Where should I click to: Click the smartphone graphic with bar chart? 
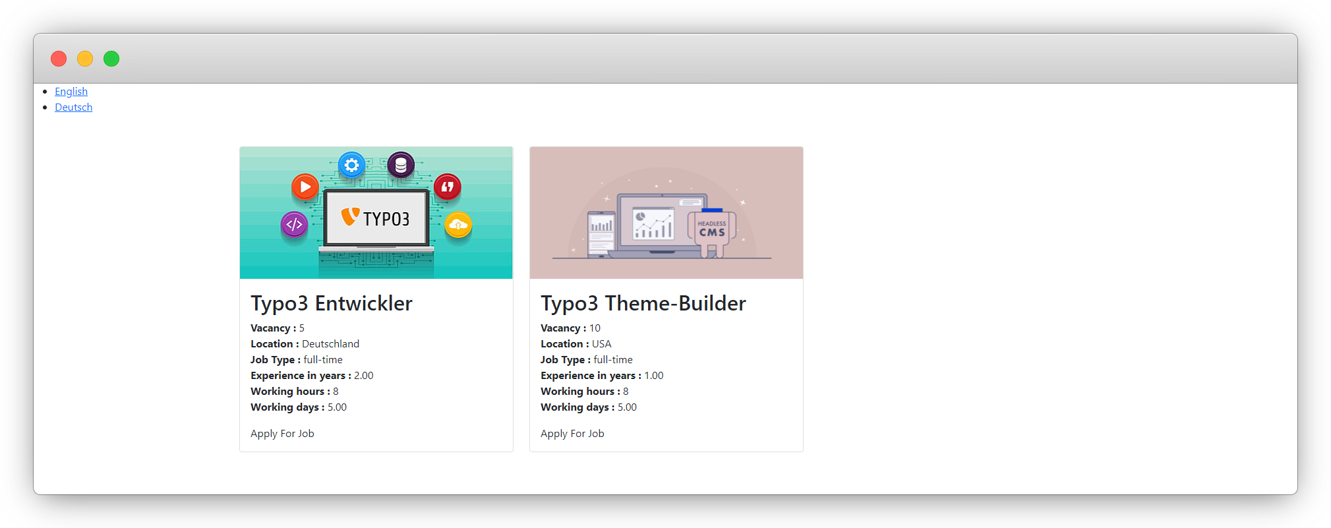[x=601, y=234]
